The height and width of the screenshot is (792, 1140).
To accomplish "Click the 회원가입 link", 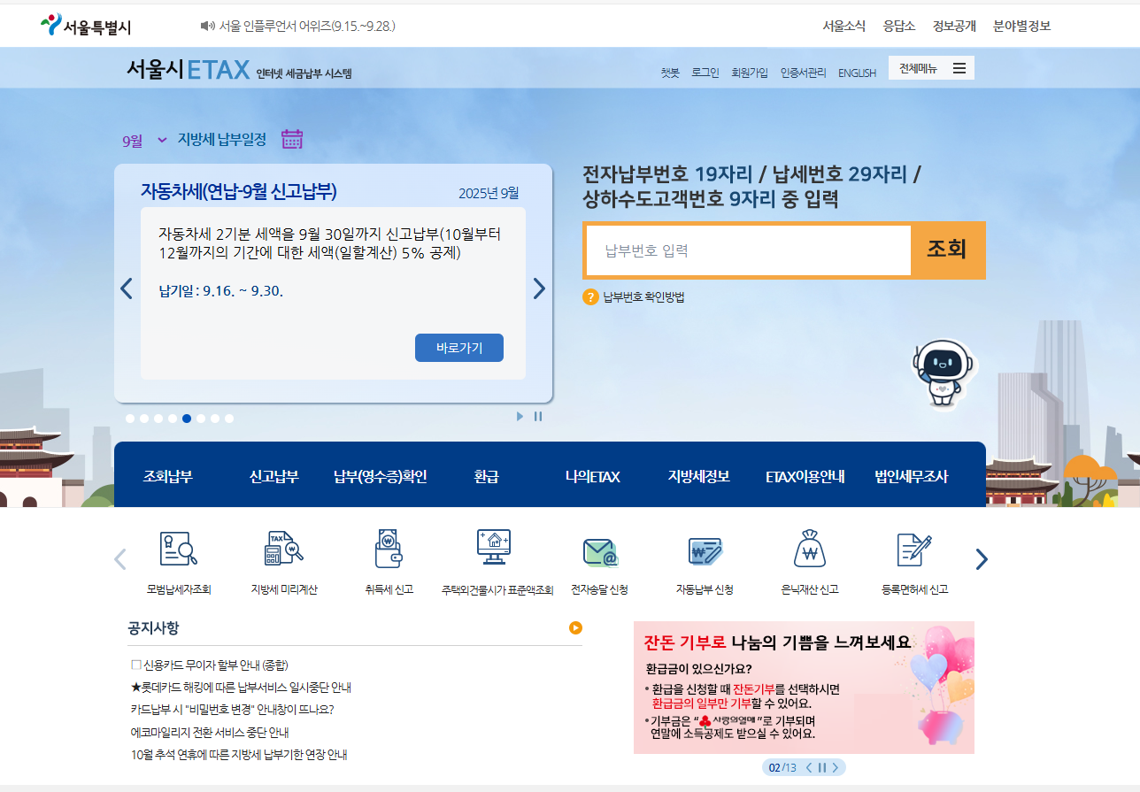I will click(750, 73).
